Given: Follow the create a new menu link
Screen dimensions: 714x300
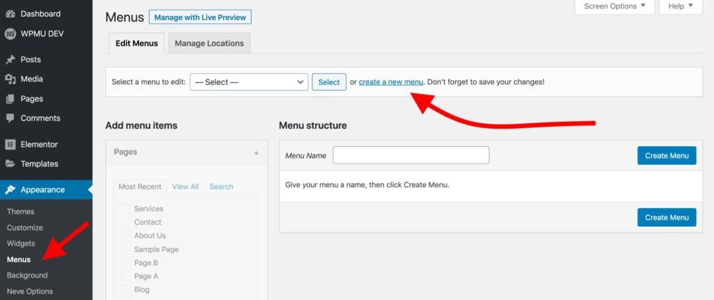Looking at the screenshot, I should tap(391, 82).
